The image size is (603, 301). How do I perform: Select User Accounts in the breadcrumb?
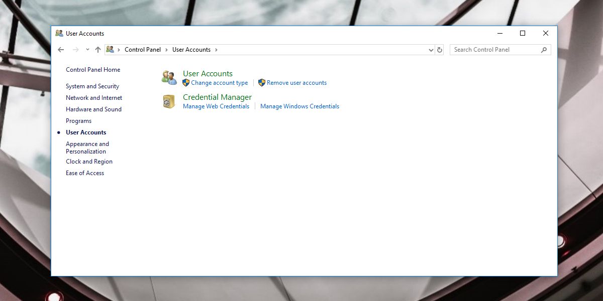coord(191,50)
